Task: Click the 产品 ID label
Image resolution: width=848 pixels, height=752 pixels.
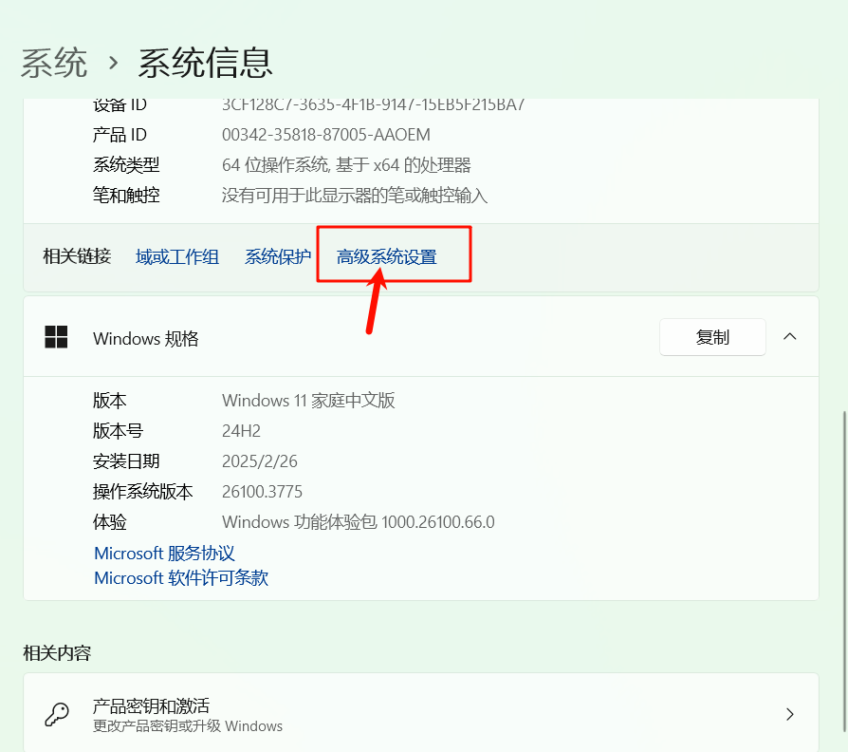Action: 120,134
